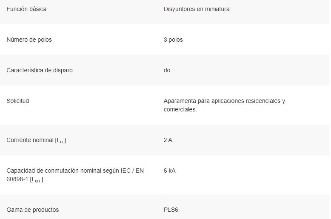The image size is (331, 219).
Task: Click the word 'comerciales.' in Solicitud value
Action: pos(180,110)
